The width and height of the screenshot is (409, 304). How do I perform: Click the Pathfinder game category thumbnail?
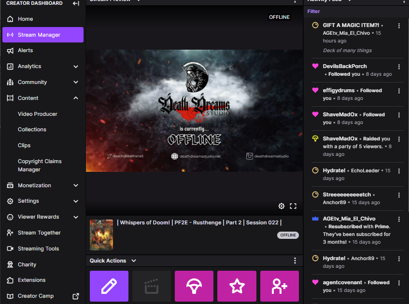(x=101, y=235)
